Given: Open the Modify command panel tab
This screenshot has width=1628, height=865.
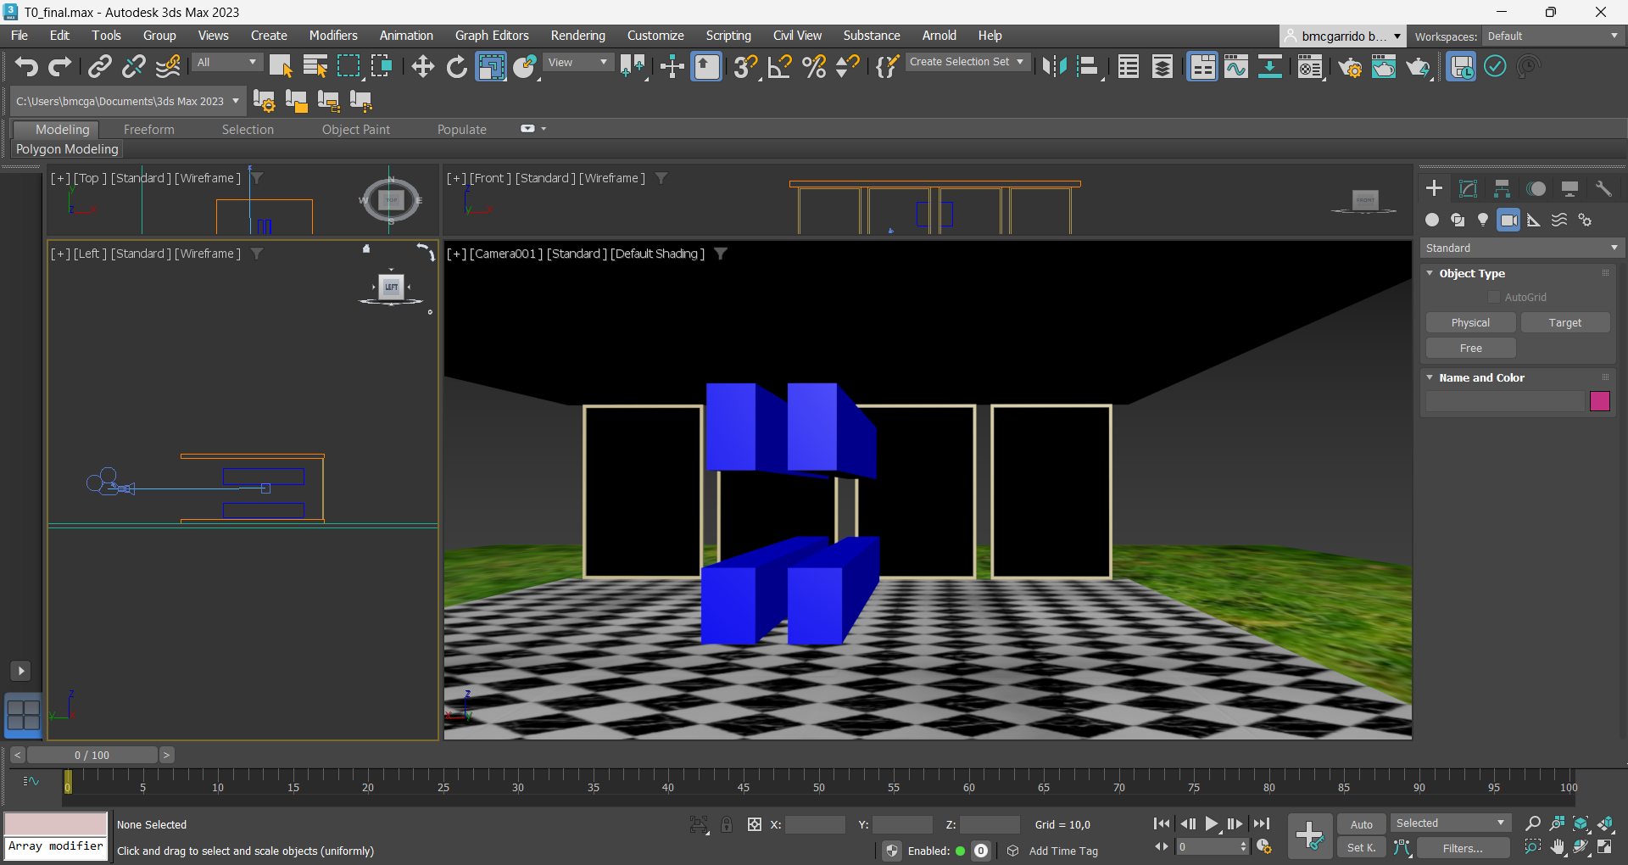Looking at the screenshot, I should tap(1468, 188).
